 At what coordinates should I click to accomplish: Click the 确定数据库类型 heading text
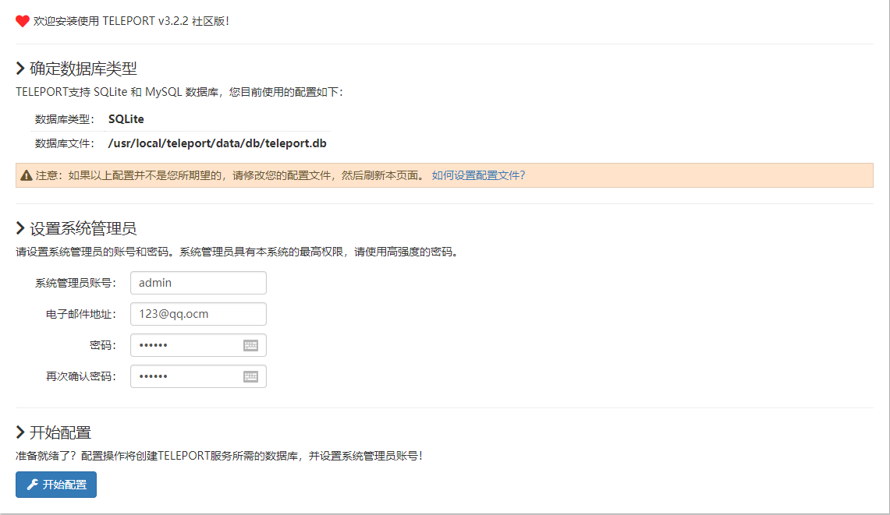point(83,69)
